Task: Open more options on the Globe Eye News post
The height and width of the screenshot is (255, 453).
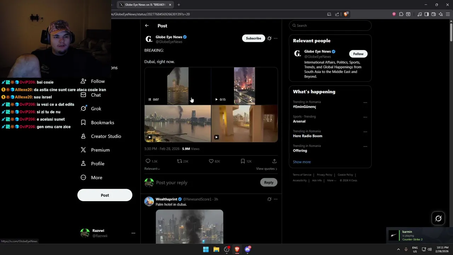Action: (276, 38)
